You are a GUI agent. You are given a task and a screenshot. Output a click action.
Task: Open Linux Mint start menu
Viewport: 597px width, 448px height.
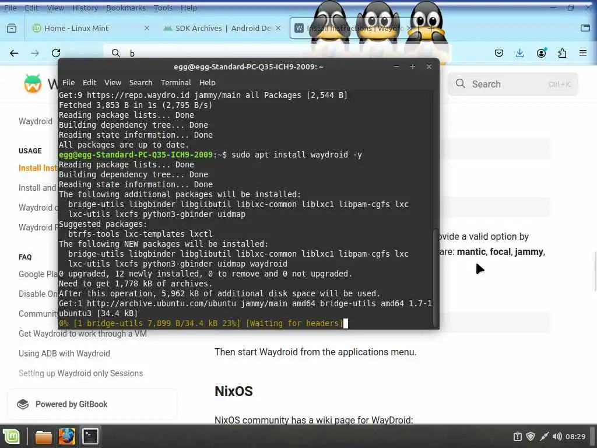click(12, 436)
